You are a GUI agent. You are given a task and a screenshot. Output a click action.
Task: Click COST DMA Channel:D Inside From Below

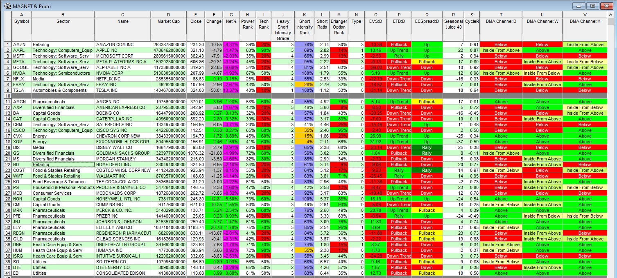[x=501, y=170]
